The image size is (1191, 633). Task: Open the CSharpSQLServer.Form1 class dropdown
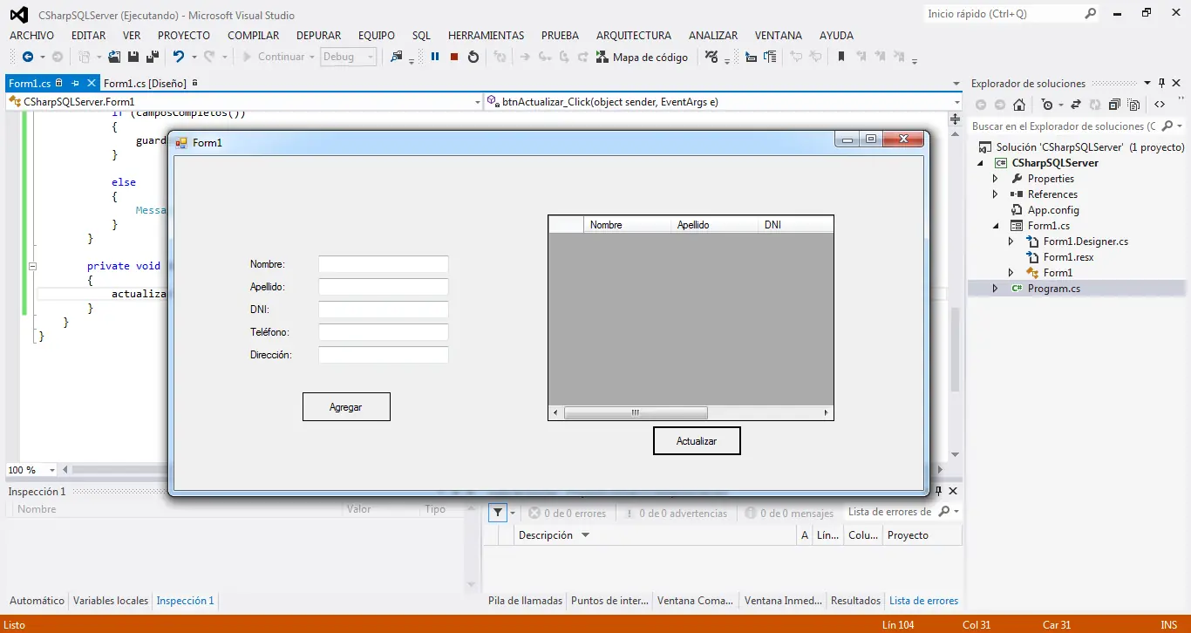coord(477,102)
